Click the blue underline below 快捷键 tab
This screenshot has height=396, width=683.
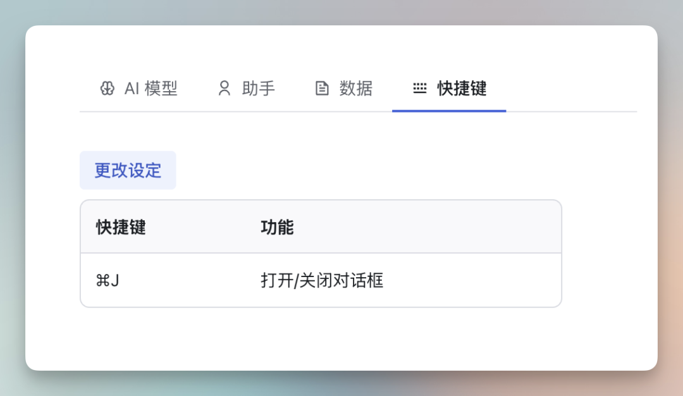pos(449,111)
